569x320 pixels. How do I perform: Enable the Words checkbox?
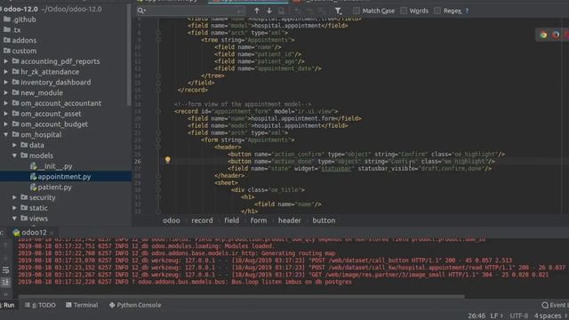[x=404, y=11]
